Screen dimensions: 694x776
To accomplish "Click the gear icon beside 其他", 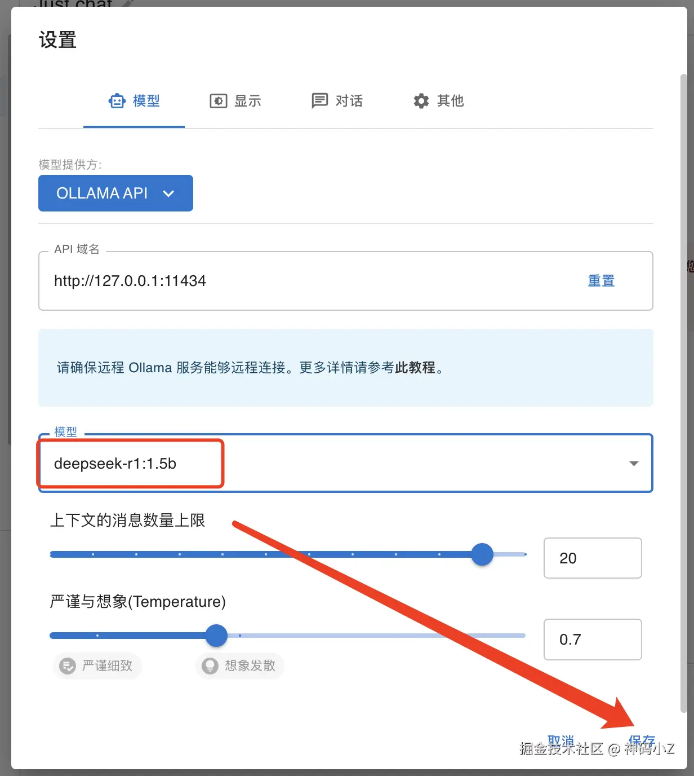I will pos(421,101).
